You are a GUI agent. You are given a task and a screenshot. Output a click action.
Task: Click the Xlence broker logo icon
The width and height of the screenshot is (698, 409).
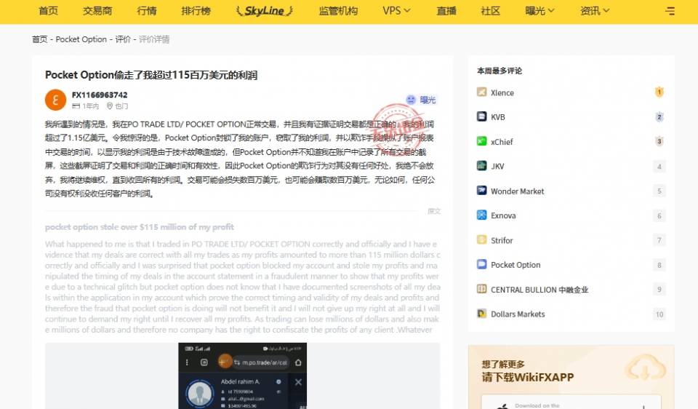[481, 92]
